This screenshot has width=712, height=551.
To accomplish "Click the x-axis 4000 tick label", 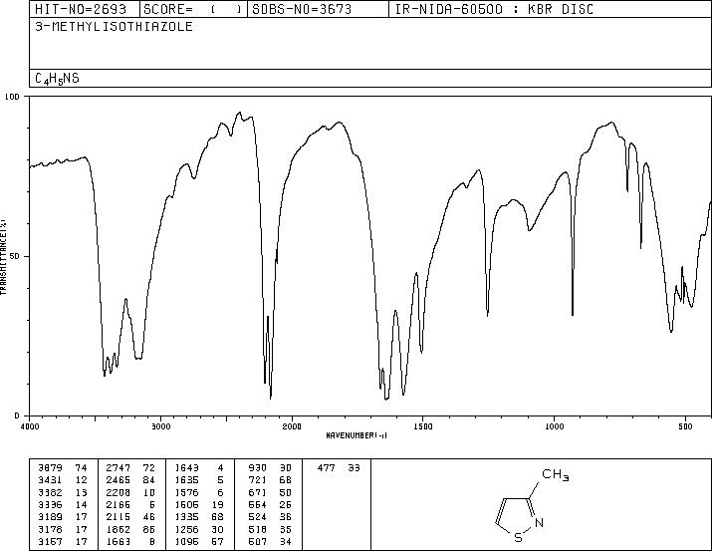I will [x=30, y=426].
